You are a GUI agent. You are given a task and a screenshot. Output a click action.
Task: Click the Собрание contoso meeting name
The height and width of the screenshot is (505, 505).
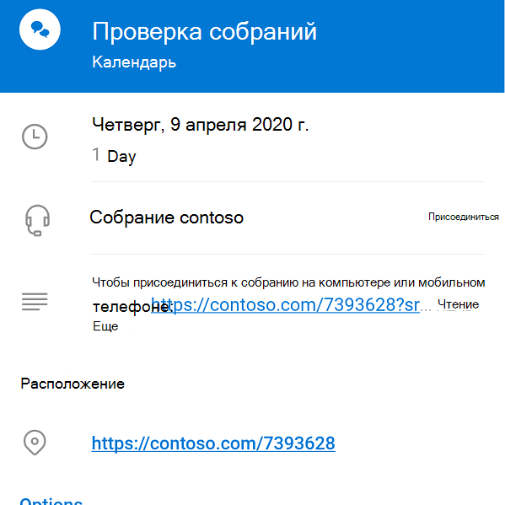[x=167, y=218]
